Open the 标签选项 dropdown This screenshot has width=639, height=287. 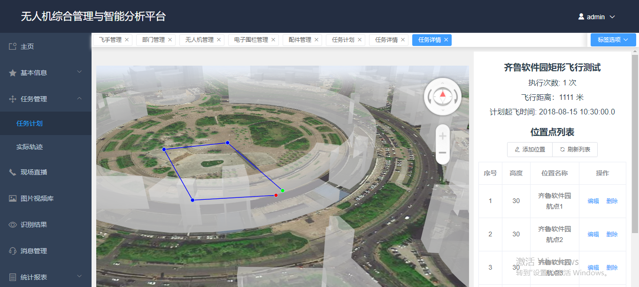click(x=613, y=40)
